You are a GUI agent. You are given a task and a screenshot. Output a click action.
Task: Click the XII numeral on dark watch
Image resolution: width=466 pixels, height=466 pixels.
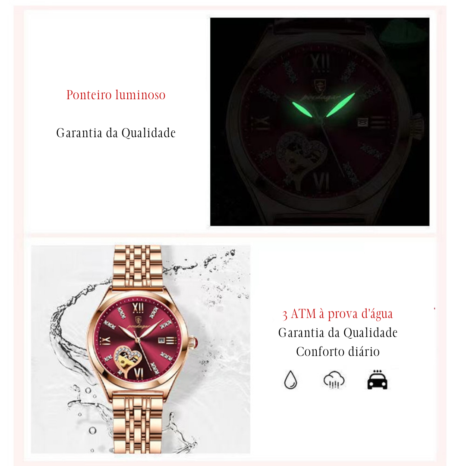[320, 62]
